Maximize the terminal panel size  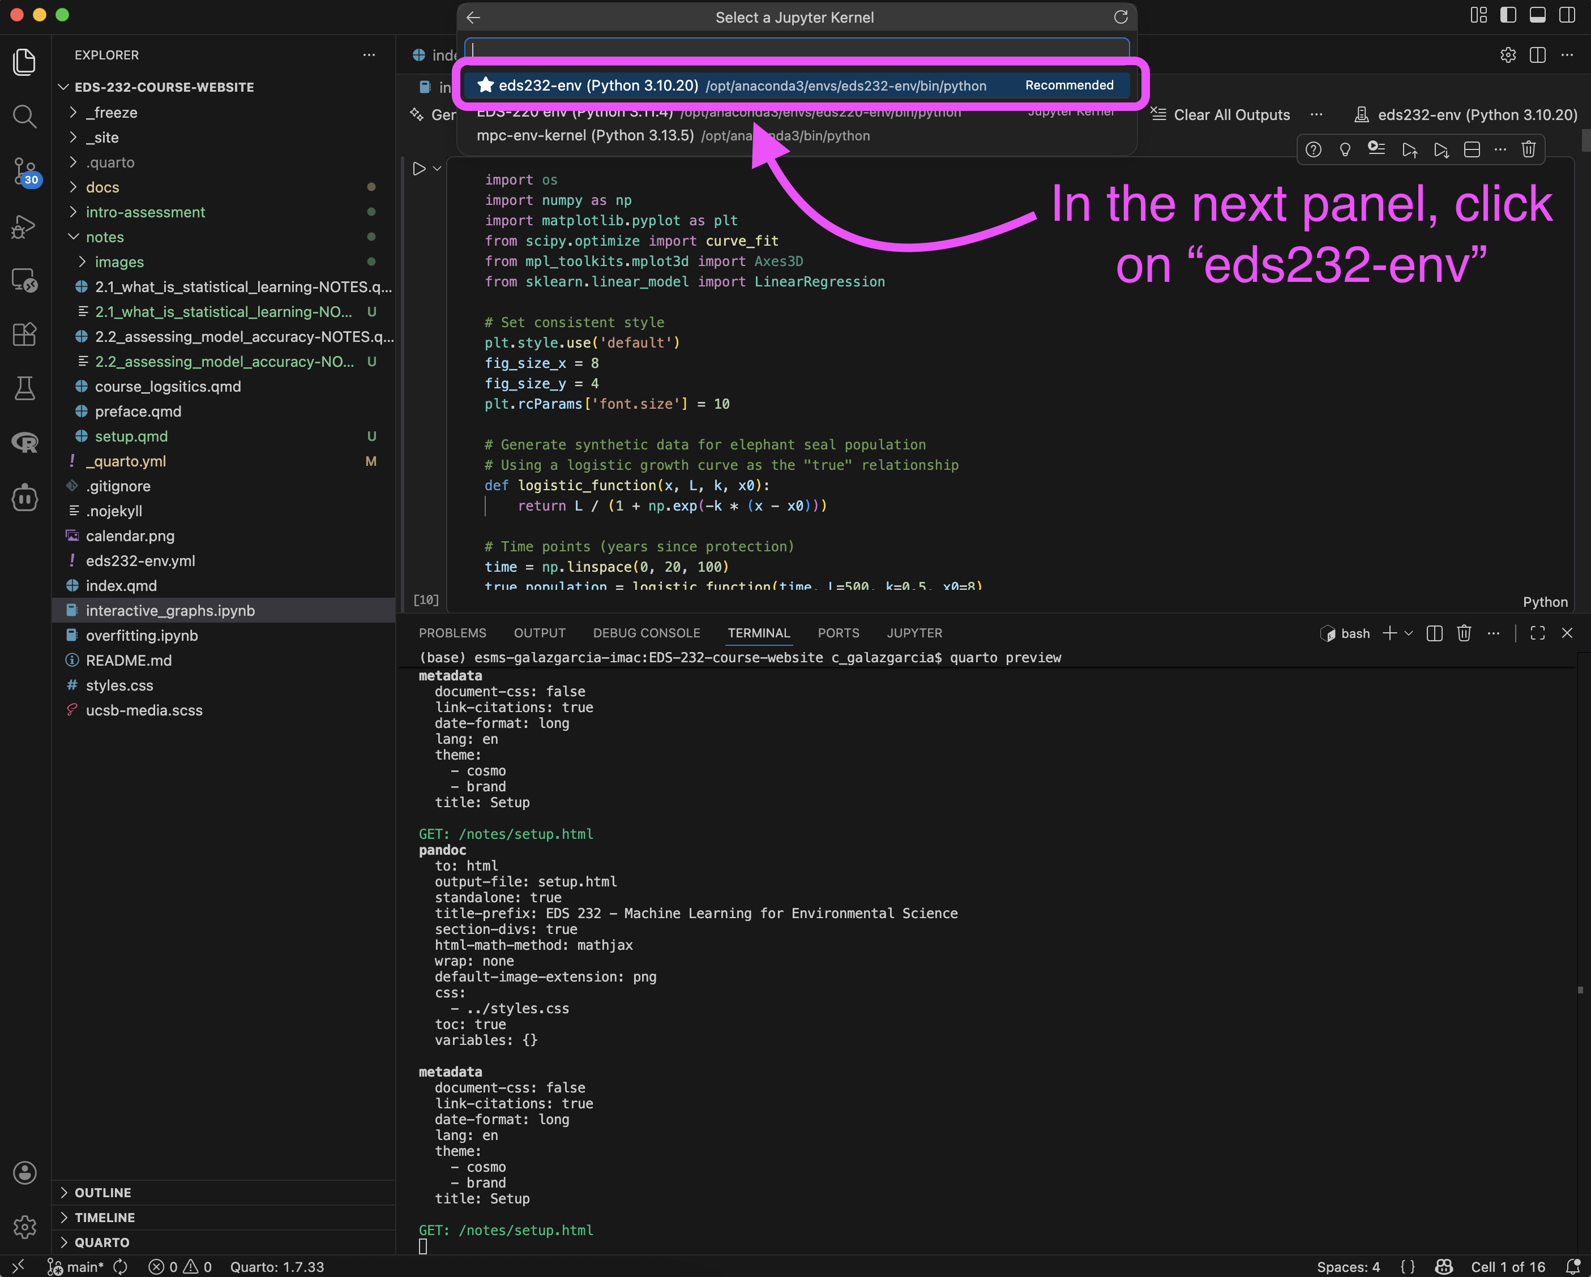1537,633
